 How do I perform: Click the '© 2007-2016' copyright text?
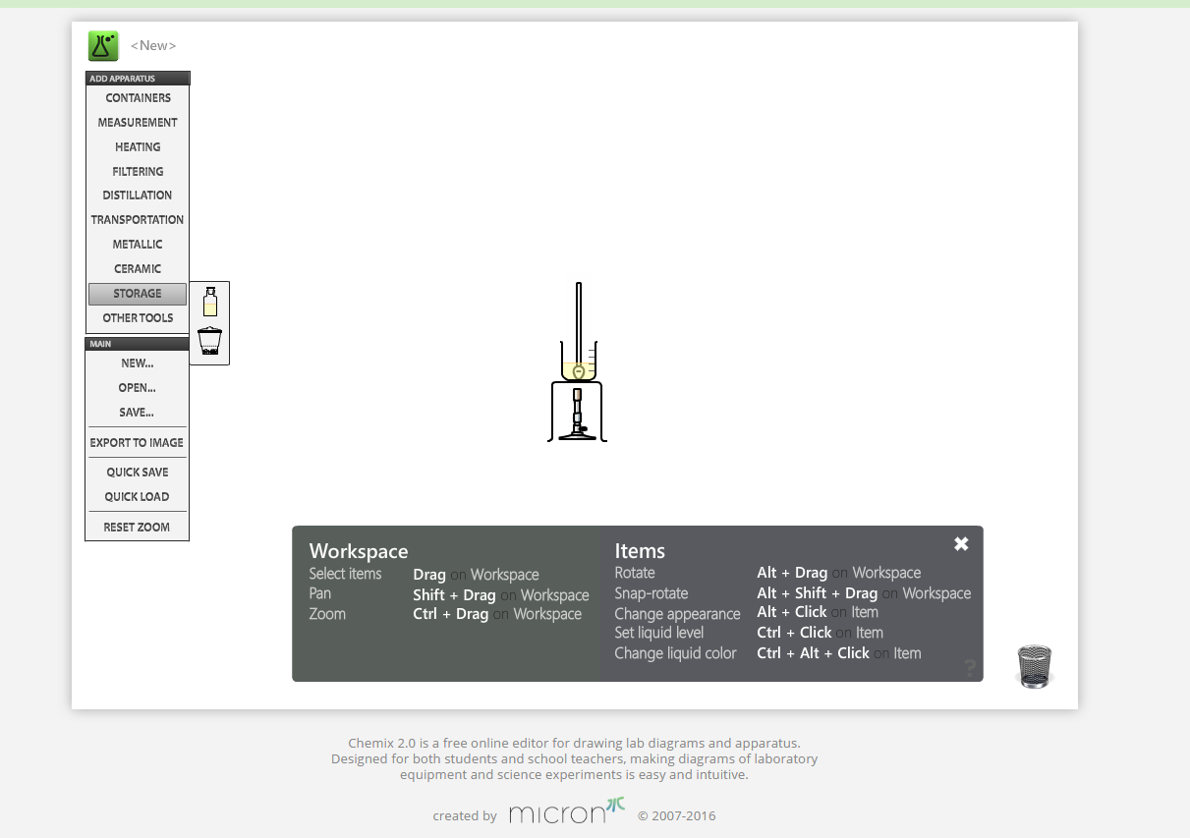(x=676, y=815)
